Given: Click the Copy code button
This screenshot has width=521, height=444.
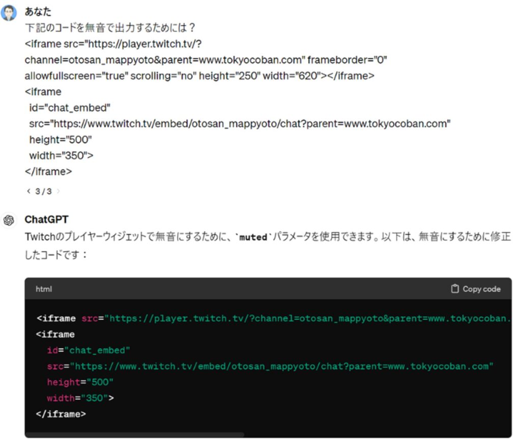Looking at the screenshot, I should coord(476,289).
